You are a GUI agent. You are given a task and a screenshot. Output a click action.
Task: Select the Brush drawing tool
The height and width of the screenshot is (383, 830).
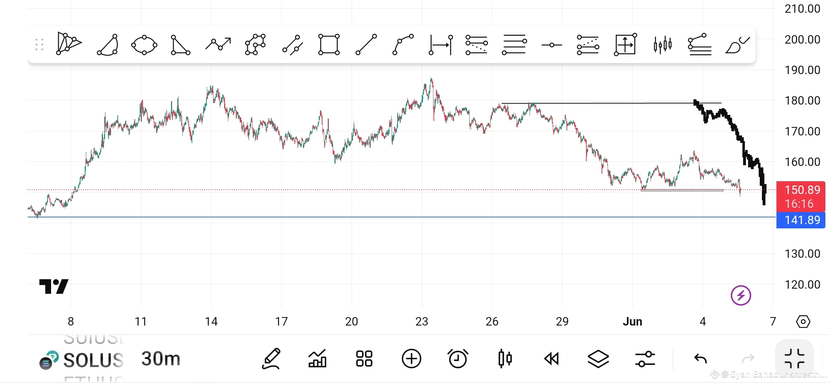click(737, 45)
